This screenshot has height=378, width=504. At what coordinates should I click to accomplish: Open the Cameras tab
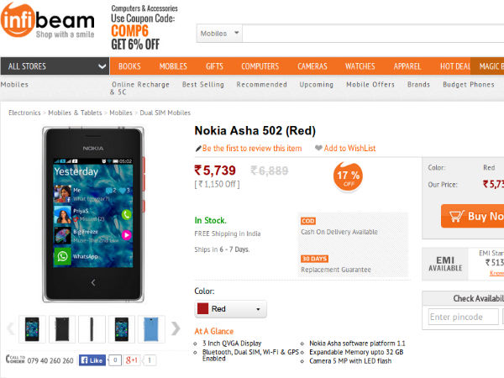coord(312,66)
